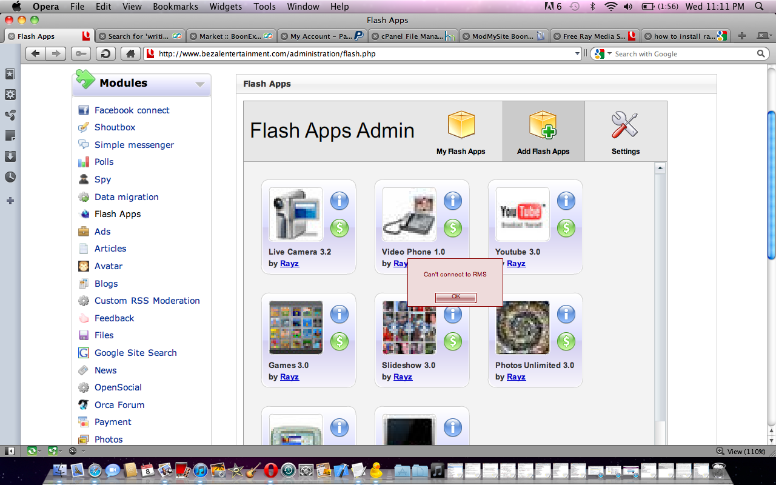
Task: Click the dollar icon for Photos Unlimited 3.0
Action: (566, 341)
